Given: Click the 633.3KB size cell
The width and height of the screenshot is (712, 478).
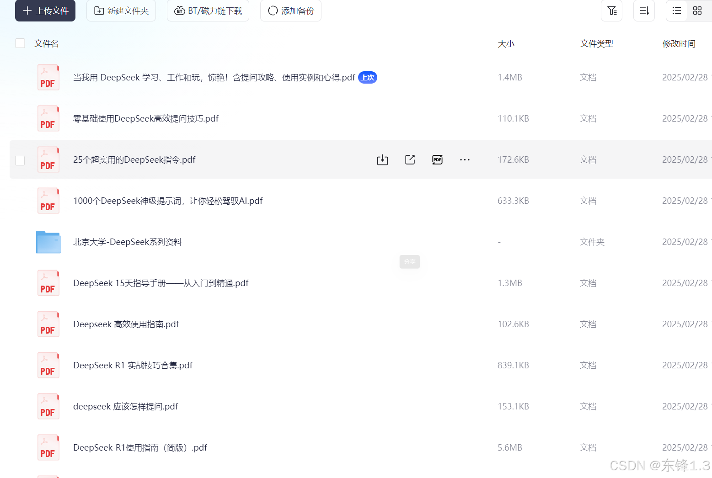Looking at the screenshot, I should pyautogui.click(x=513, y=201).
